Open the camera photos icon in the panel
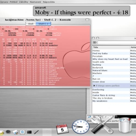136x136 pixels. pos(15,132)
